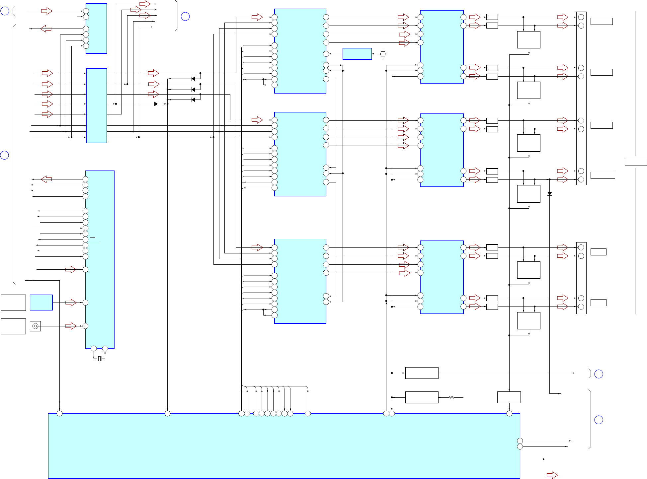Click the empty white box left of coaxial jack

(13, 326)
